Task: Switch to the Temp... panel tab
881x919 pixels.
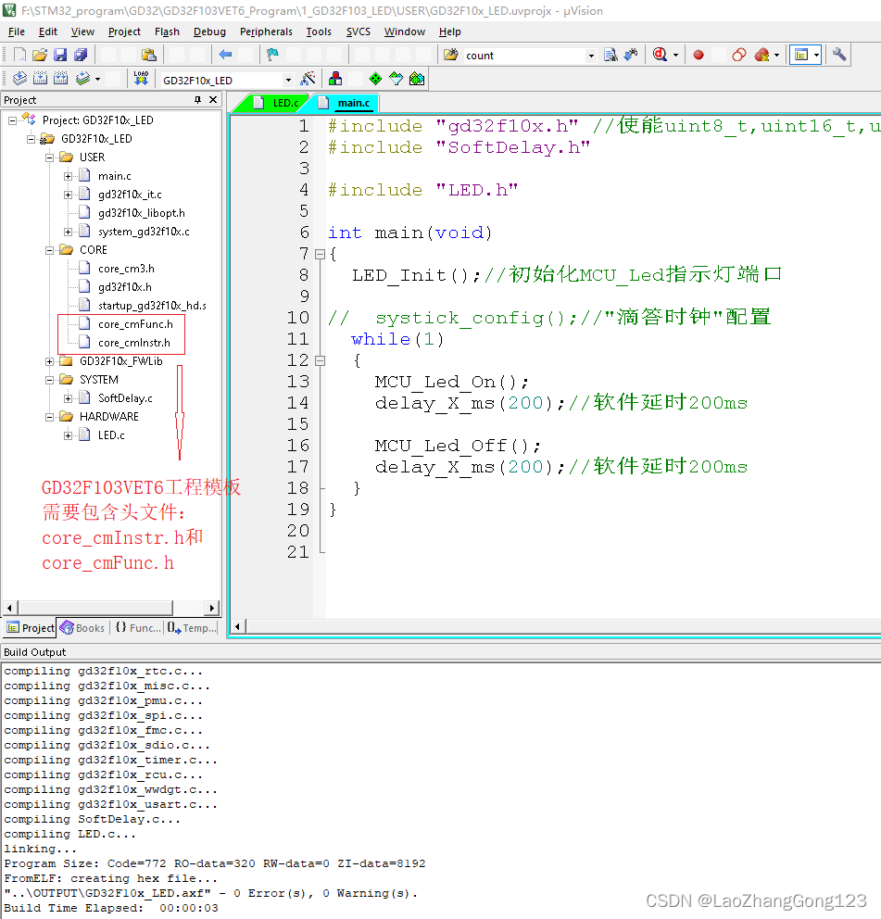Action: pyautogui.click(x=191, y=628)
